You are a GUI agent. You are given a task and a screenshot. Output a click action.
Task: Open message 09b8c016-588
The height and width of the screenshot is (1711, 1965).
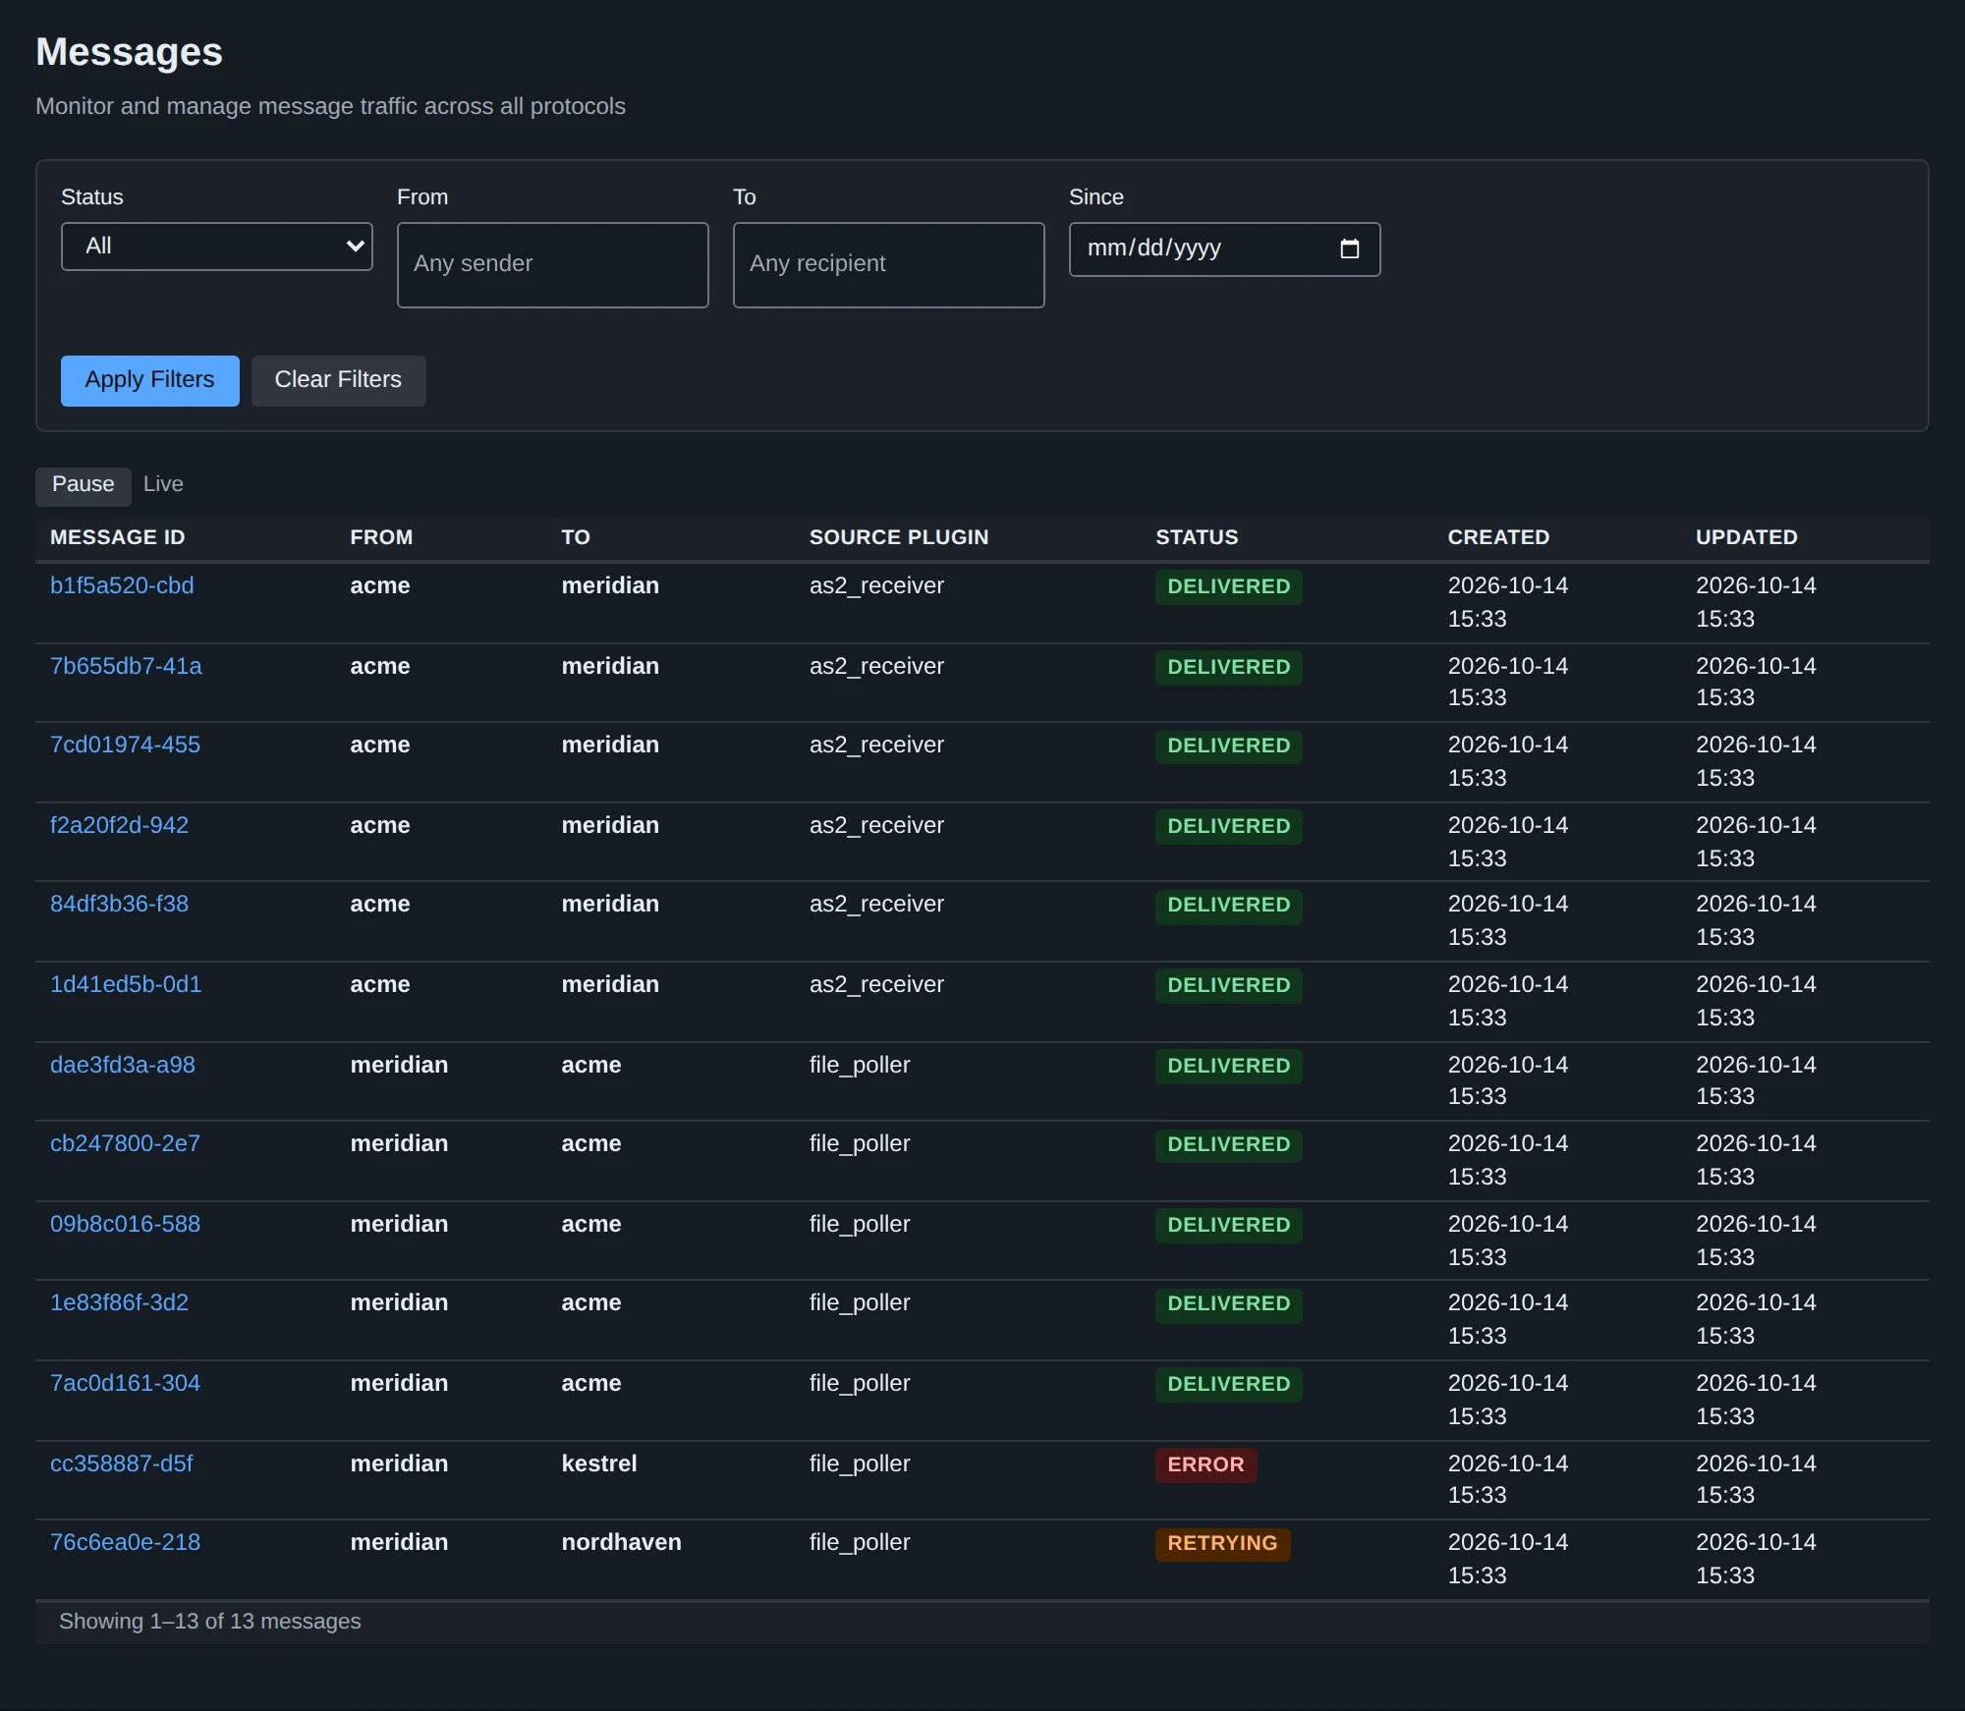point(125,1225)
